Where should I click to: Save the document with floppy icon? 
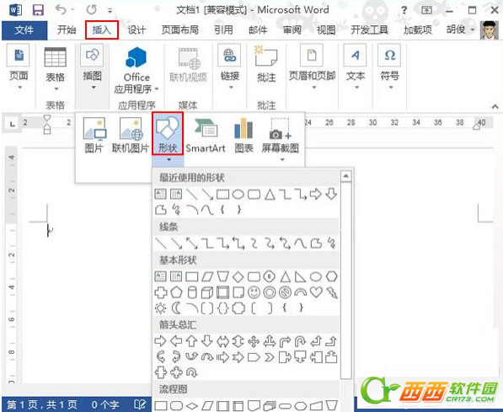(x=38, y=10)
